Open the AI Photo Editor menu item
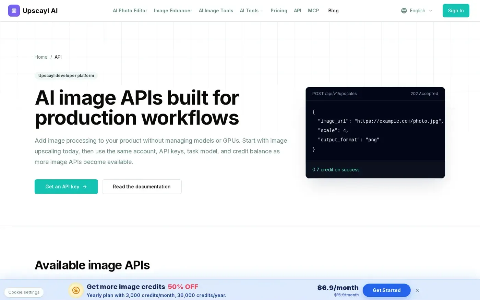This screenshot has width=480, height=300. [x=130, y=11]
